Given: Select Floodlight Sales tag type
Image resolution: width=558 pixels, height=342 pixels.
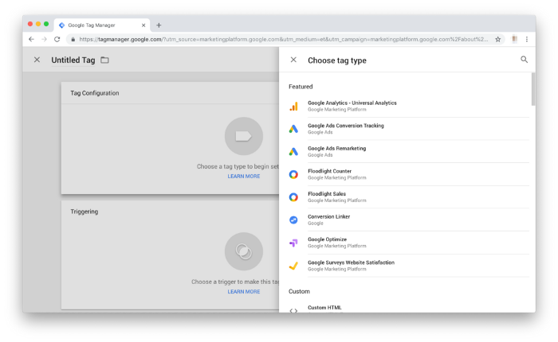Looking at the screenshot, I should pos(408,196).
